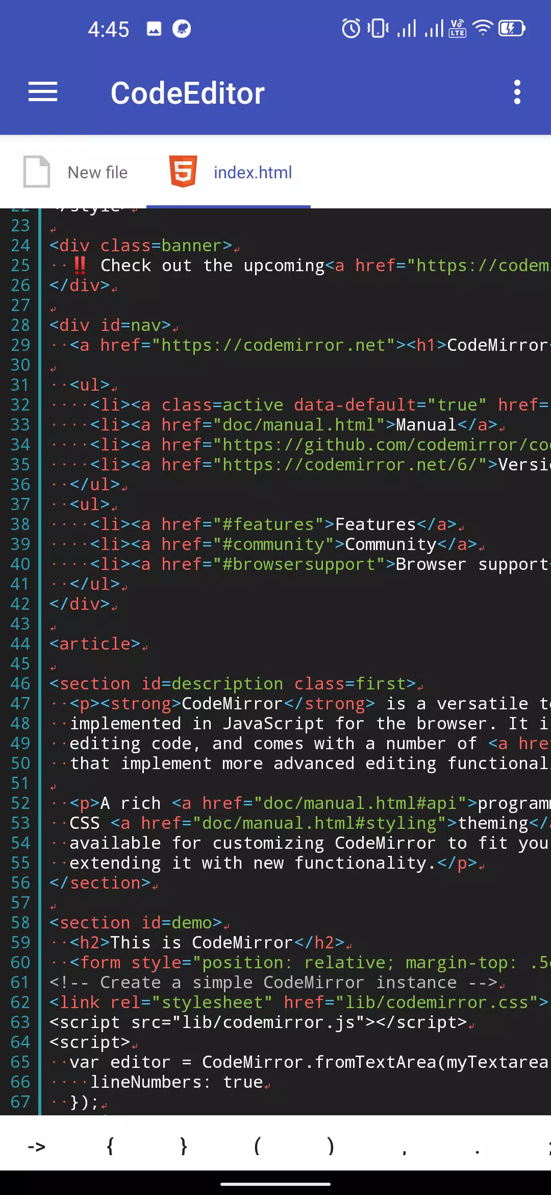Click line number 58 in the gutter
Image resolution: width=551 pixels, height=1195 pixels.
click(20, 922)
